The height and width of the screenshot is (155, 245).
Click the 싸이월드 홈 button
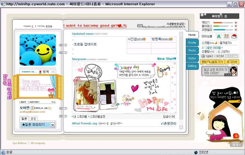(219, 16)
